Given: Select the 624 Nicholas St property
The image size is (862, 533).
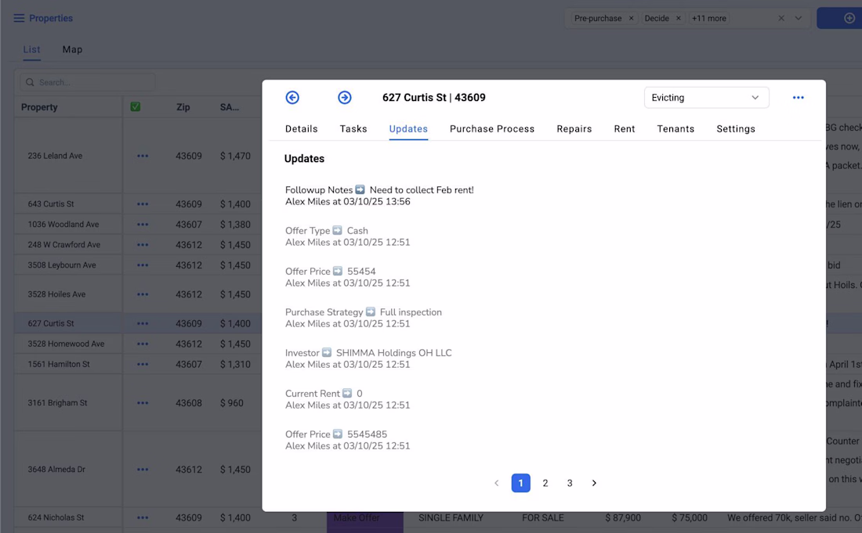Looking at the screenshot, I should pyautogui.click(x=56, y=517).
